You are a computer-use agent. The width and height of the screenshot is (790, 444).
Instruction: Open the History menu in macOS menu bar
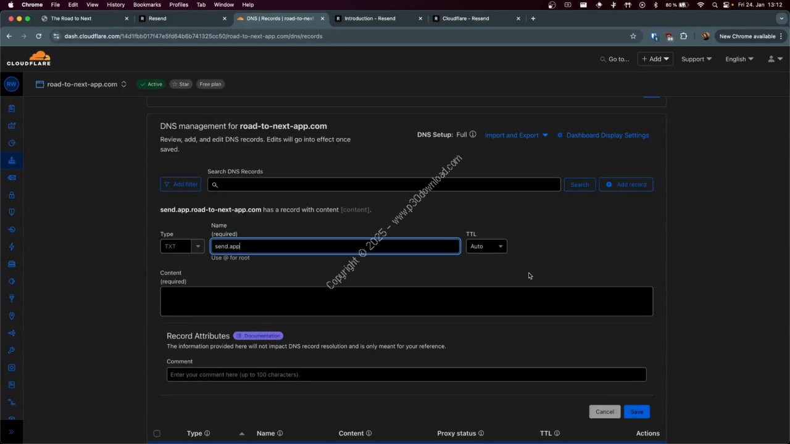coord(115,5)
